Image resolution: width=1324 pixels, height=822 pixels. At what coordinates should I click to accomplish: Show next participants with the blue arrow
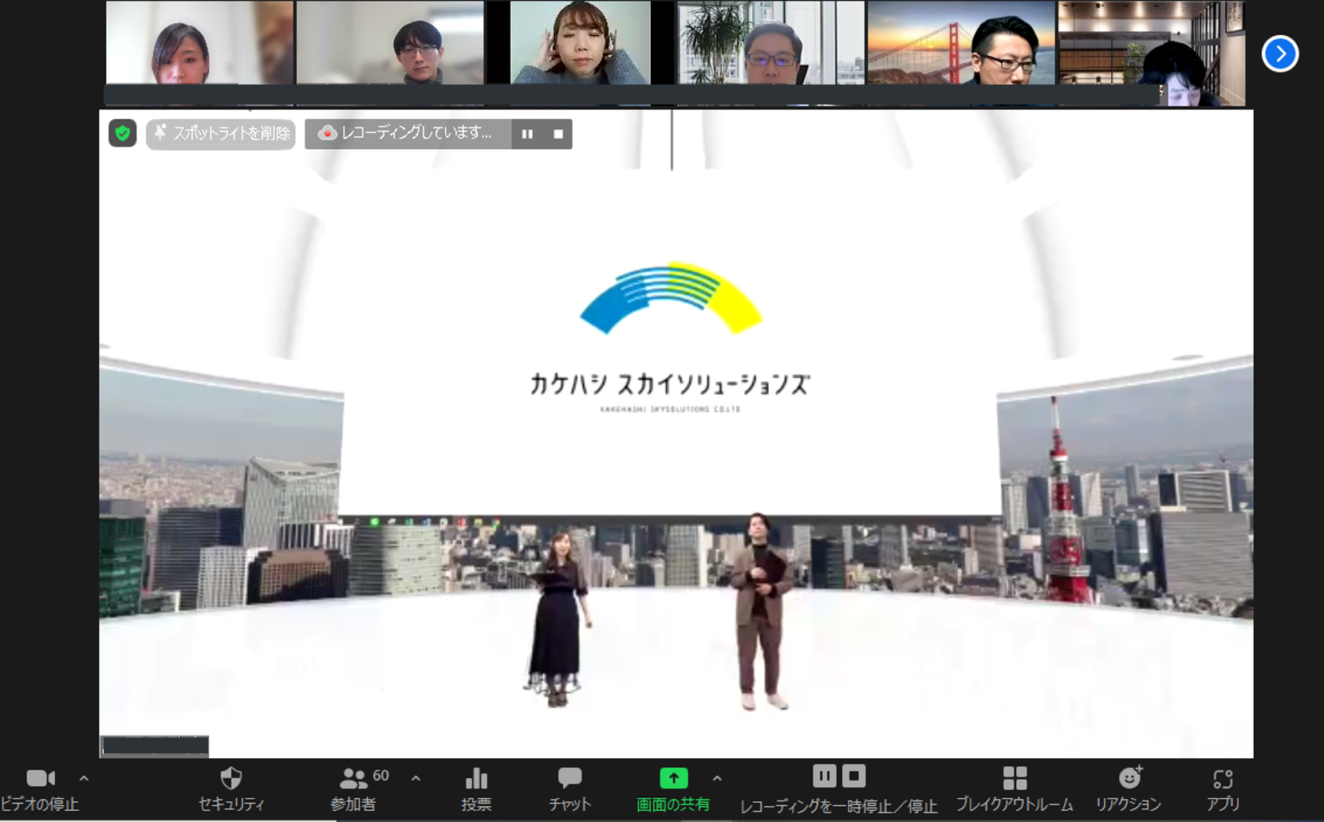pyautogui.click(x=1279, y=54)
